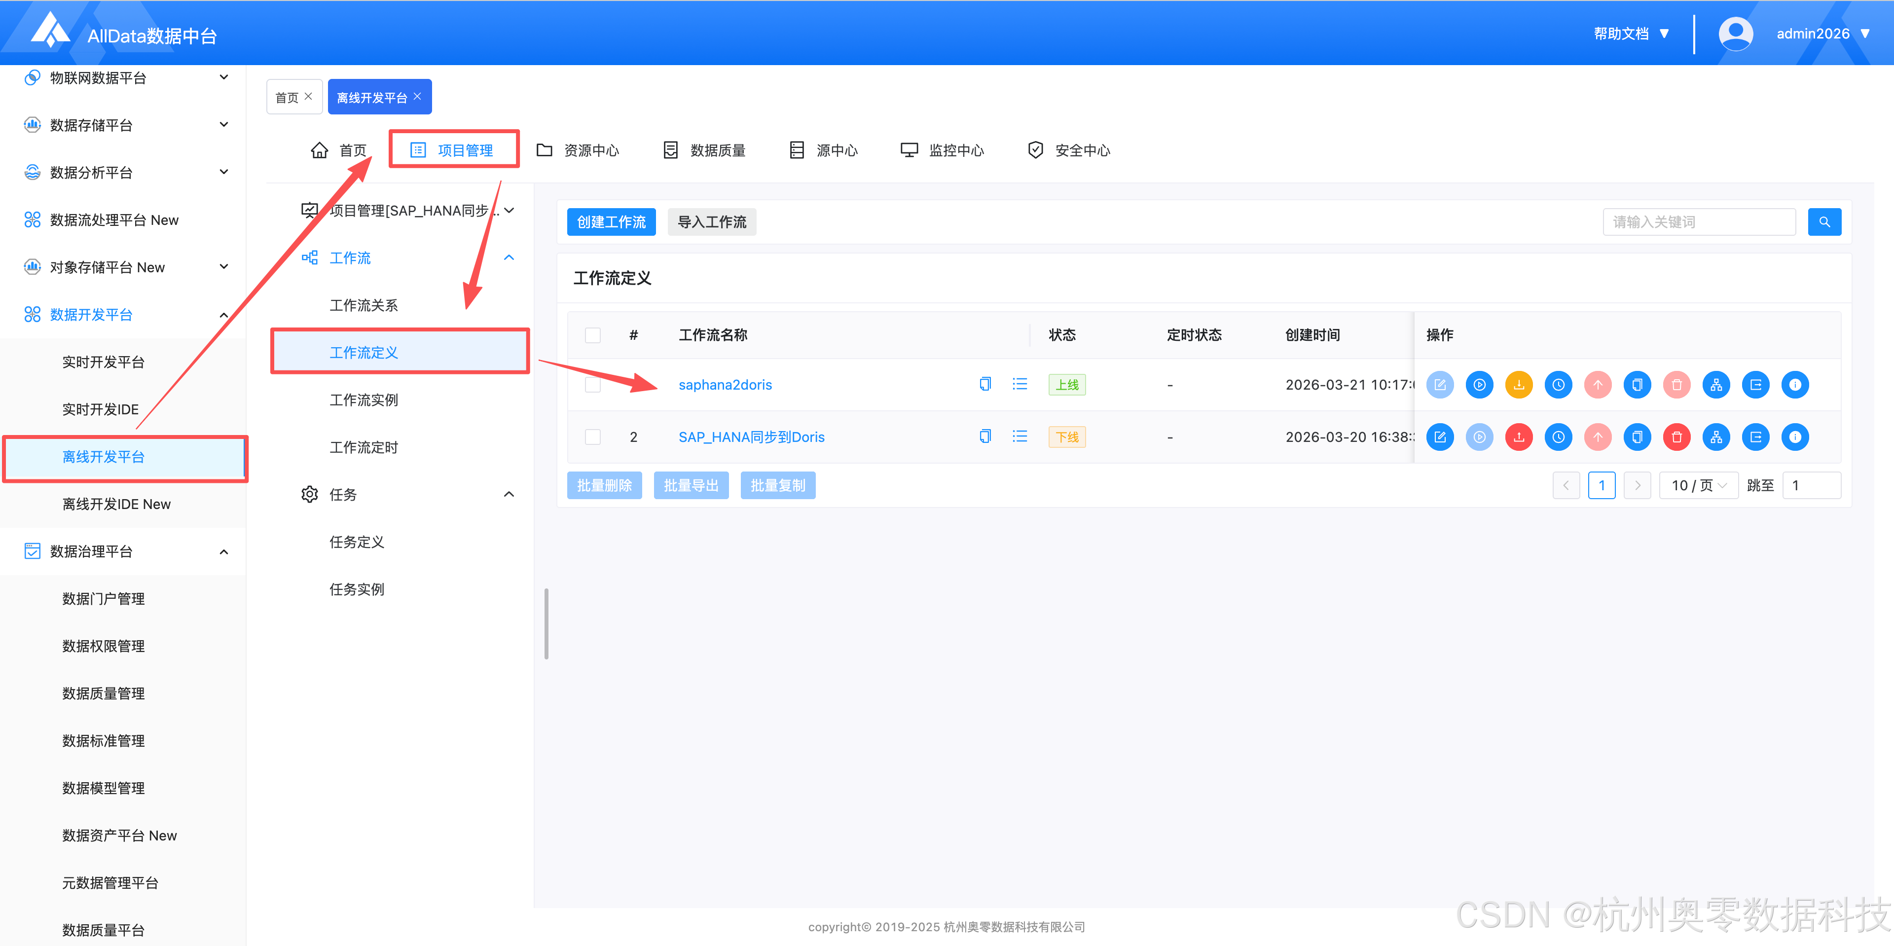Viewport: 1894px width, 946px height.
Task: Click the 批量删除 button
Action: click(604, 485)
